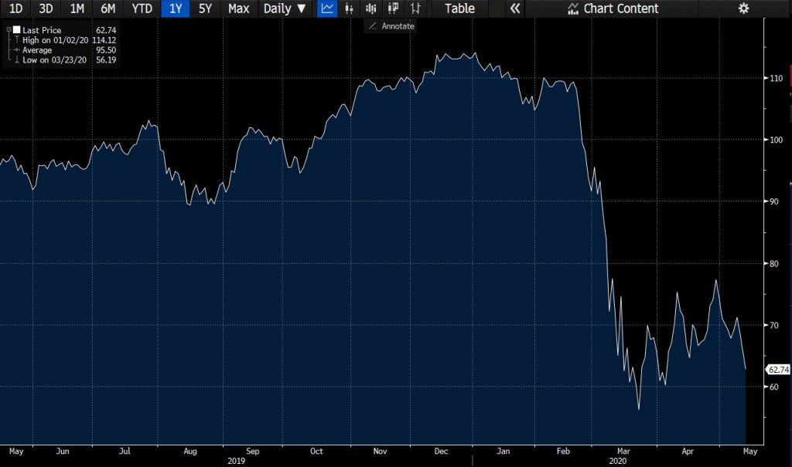The height and width of the screenshot is (467, 792).
Task: Select the Average legend row label
Action: [x=37, y=50]
